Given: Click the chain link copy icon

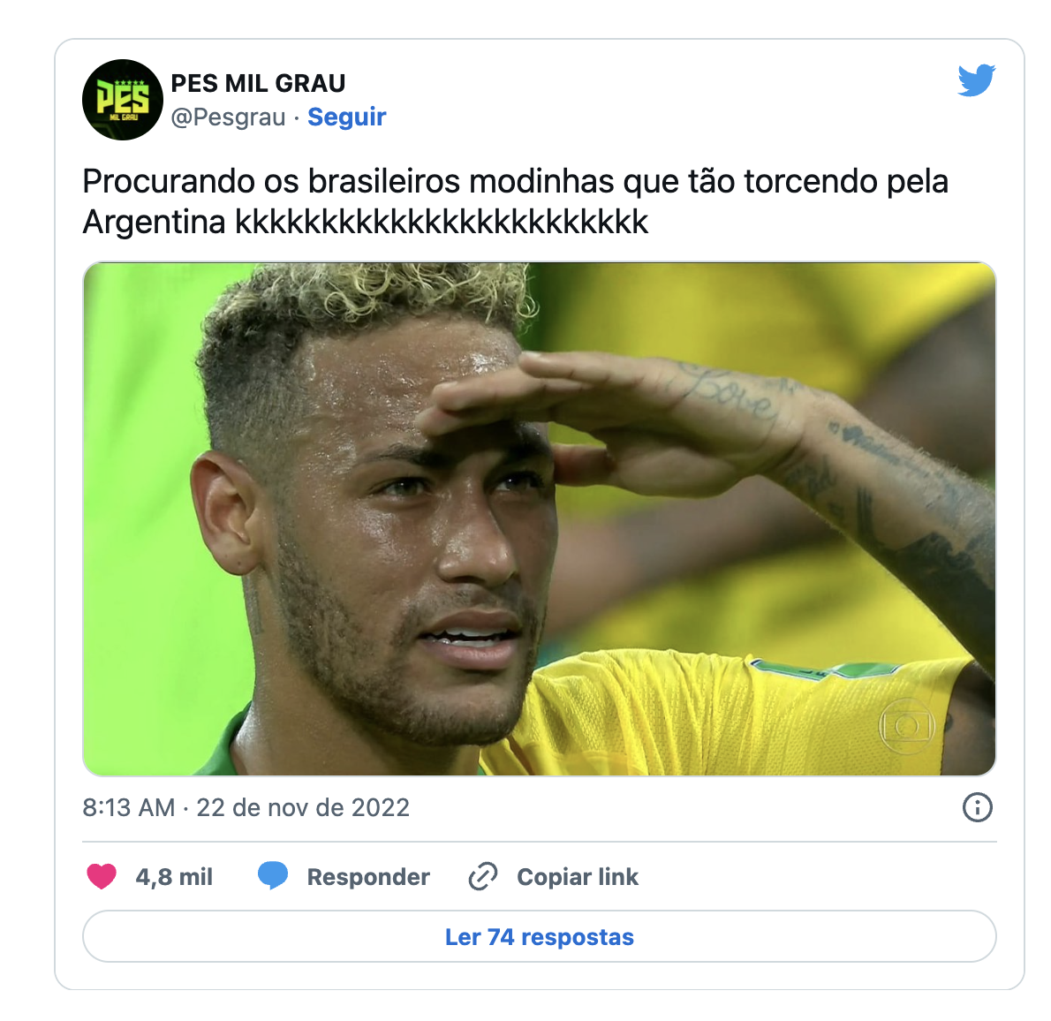Looking at the screenshot, I should [482, 876].
